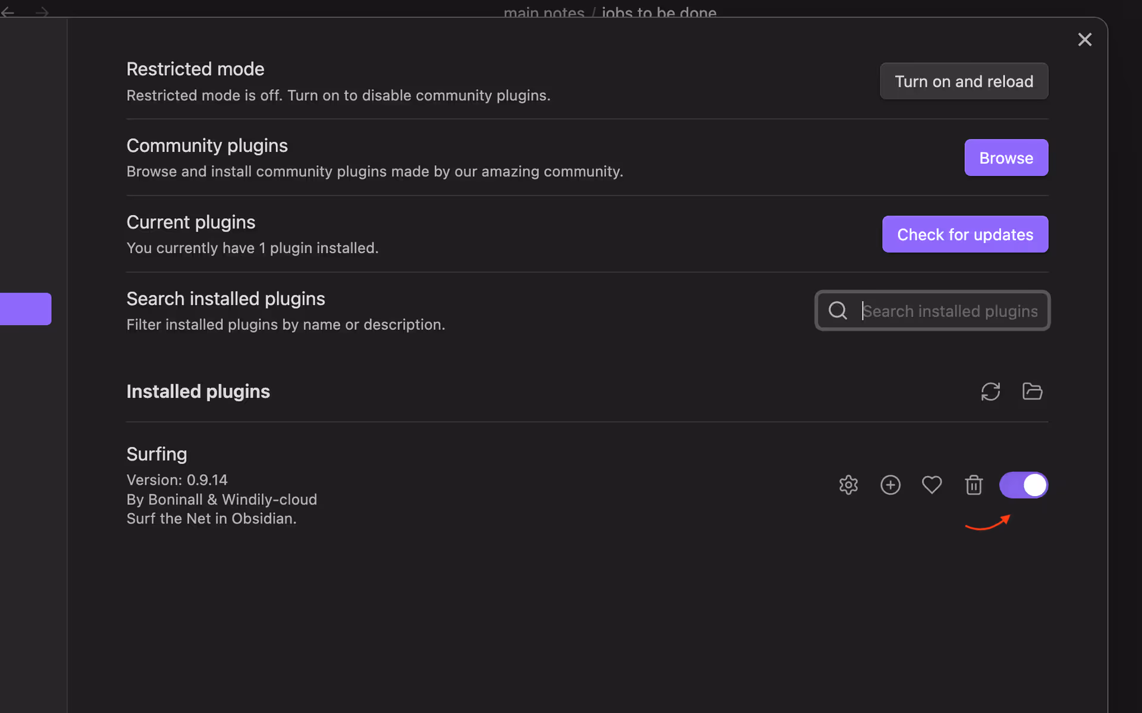
Task: Click the plus-circle hotkeys icon for Surfing
Action: (890, 485)
